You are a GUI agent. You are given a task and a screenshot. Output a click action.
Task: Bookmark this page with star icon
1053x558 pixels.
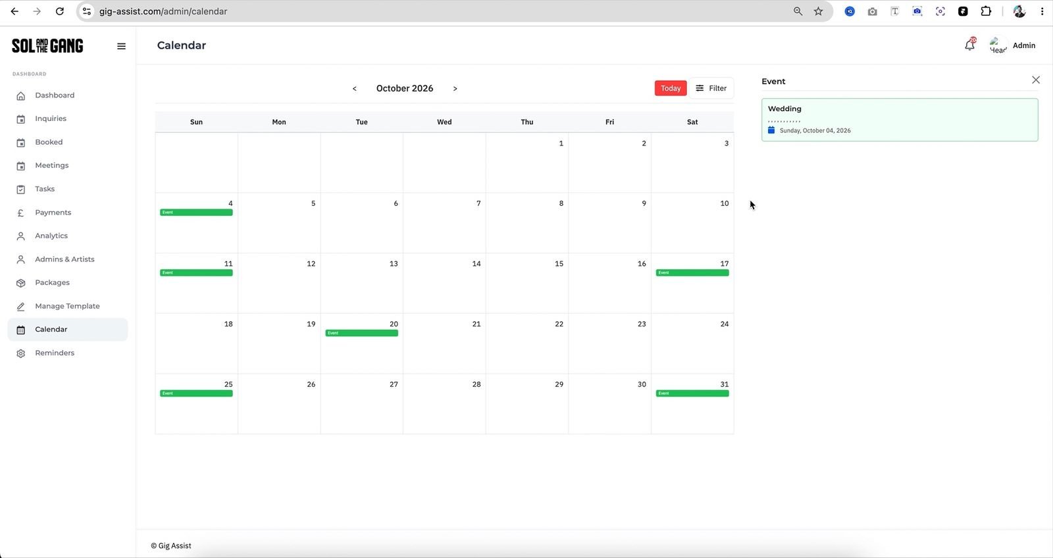[x=818, y=11]
